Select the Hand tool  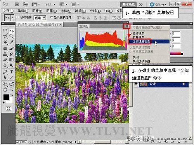tap(5, 89)
